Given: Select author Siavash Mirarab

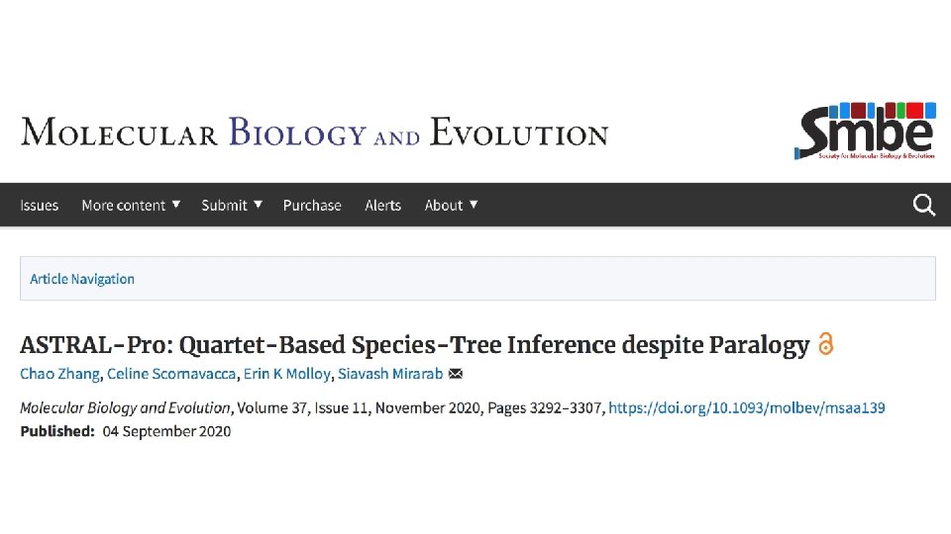Looking at the screenshot, I should pos(390,374).
